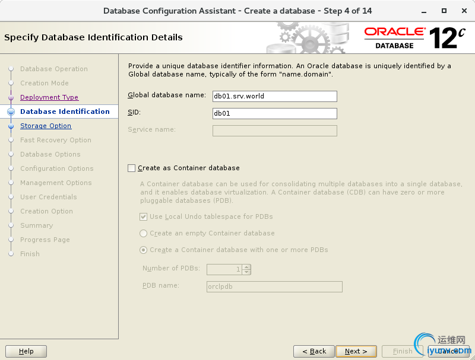
Task: Click the SID label
Action: [134, 112]
